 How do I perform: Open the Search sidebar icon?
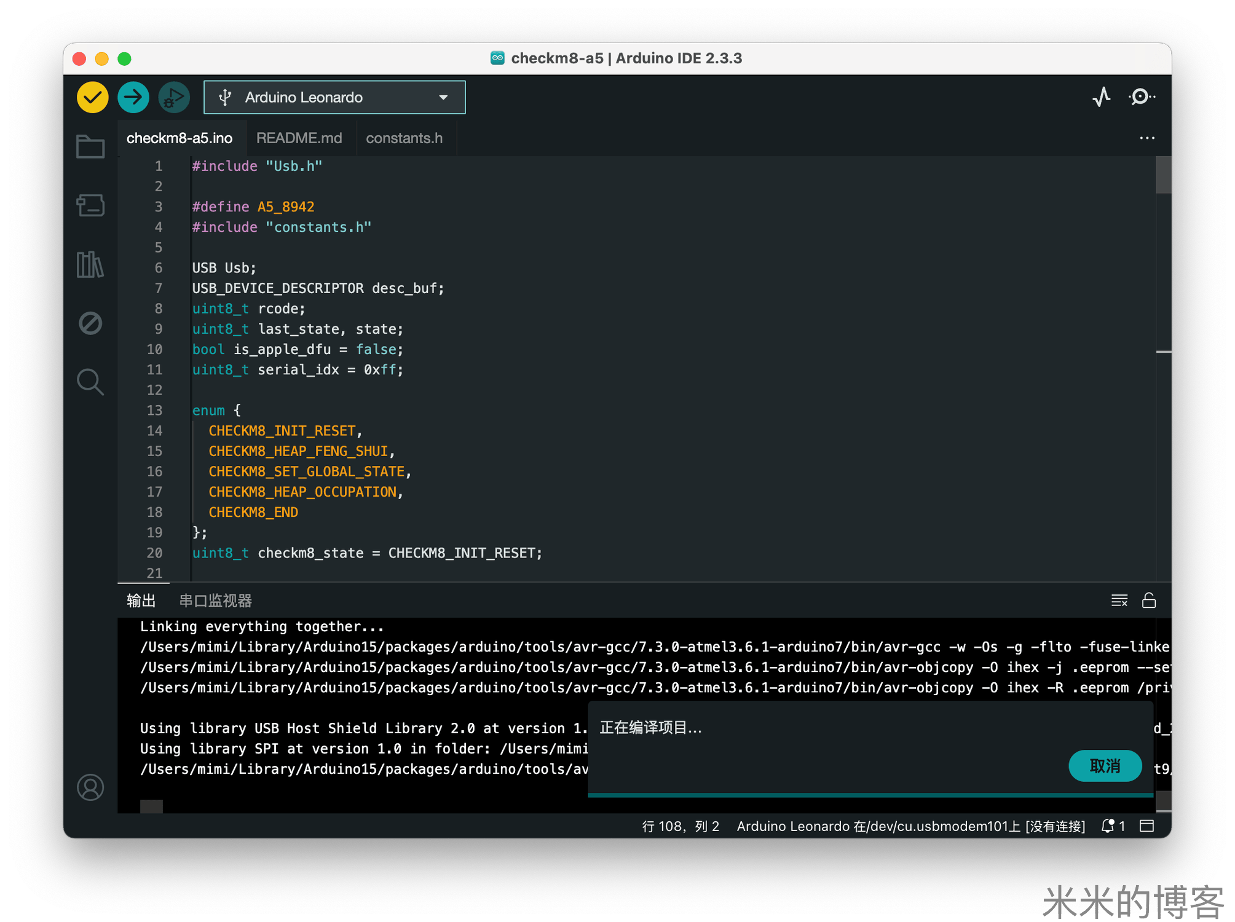pos(90,382)
